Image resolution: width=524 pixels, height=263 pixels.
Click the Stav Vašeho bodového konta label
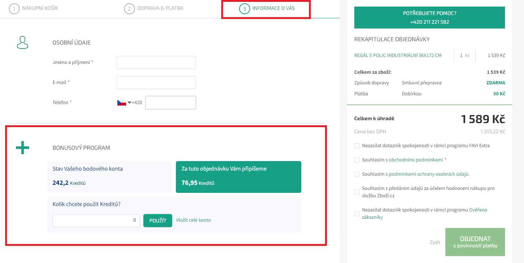88,169
